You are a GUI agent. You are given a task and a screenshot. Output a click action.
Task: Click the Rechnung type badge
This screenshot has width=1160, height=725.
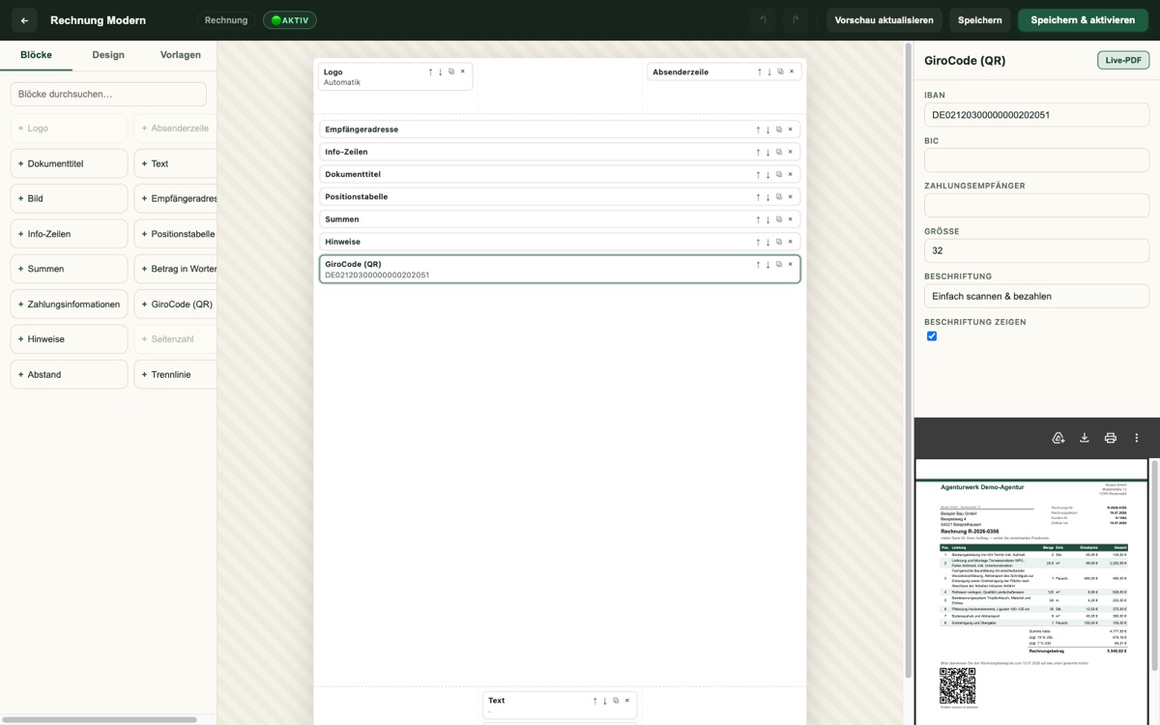226,20
